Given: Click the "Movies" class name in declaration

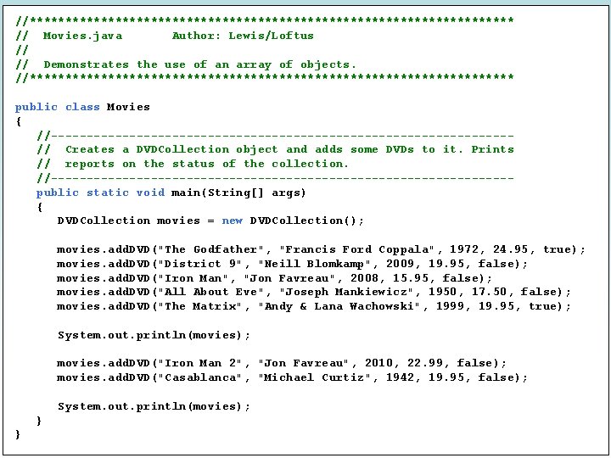Looking at the screenshot, I should [128, 107].
